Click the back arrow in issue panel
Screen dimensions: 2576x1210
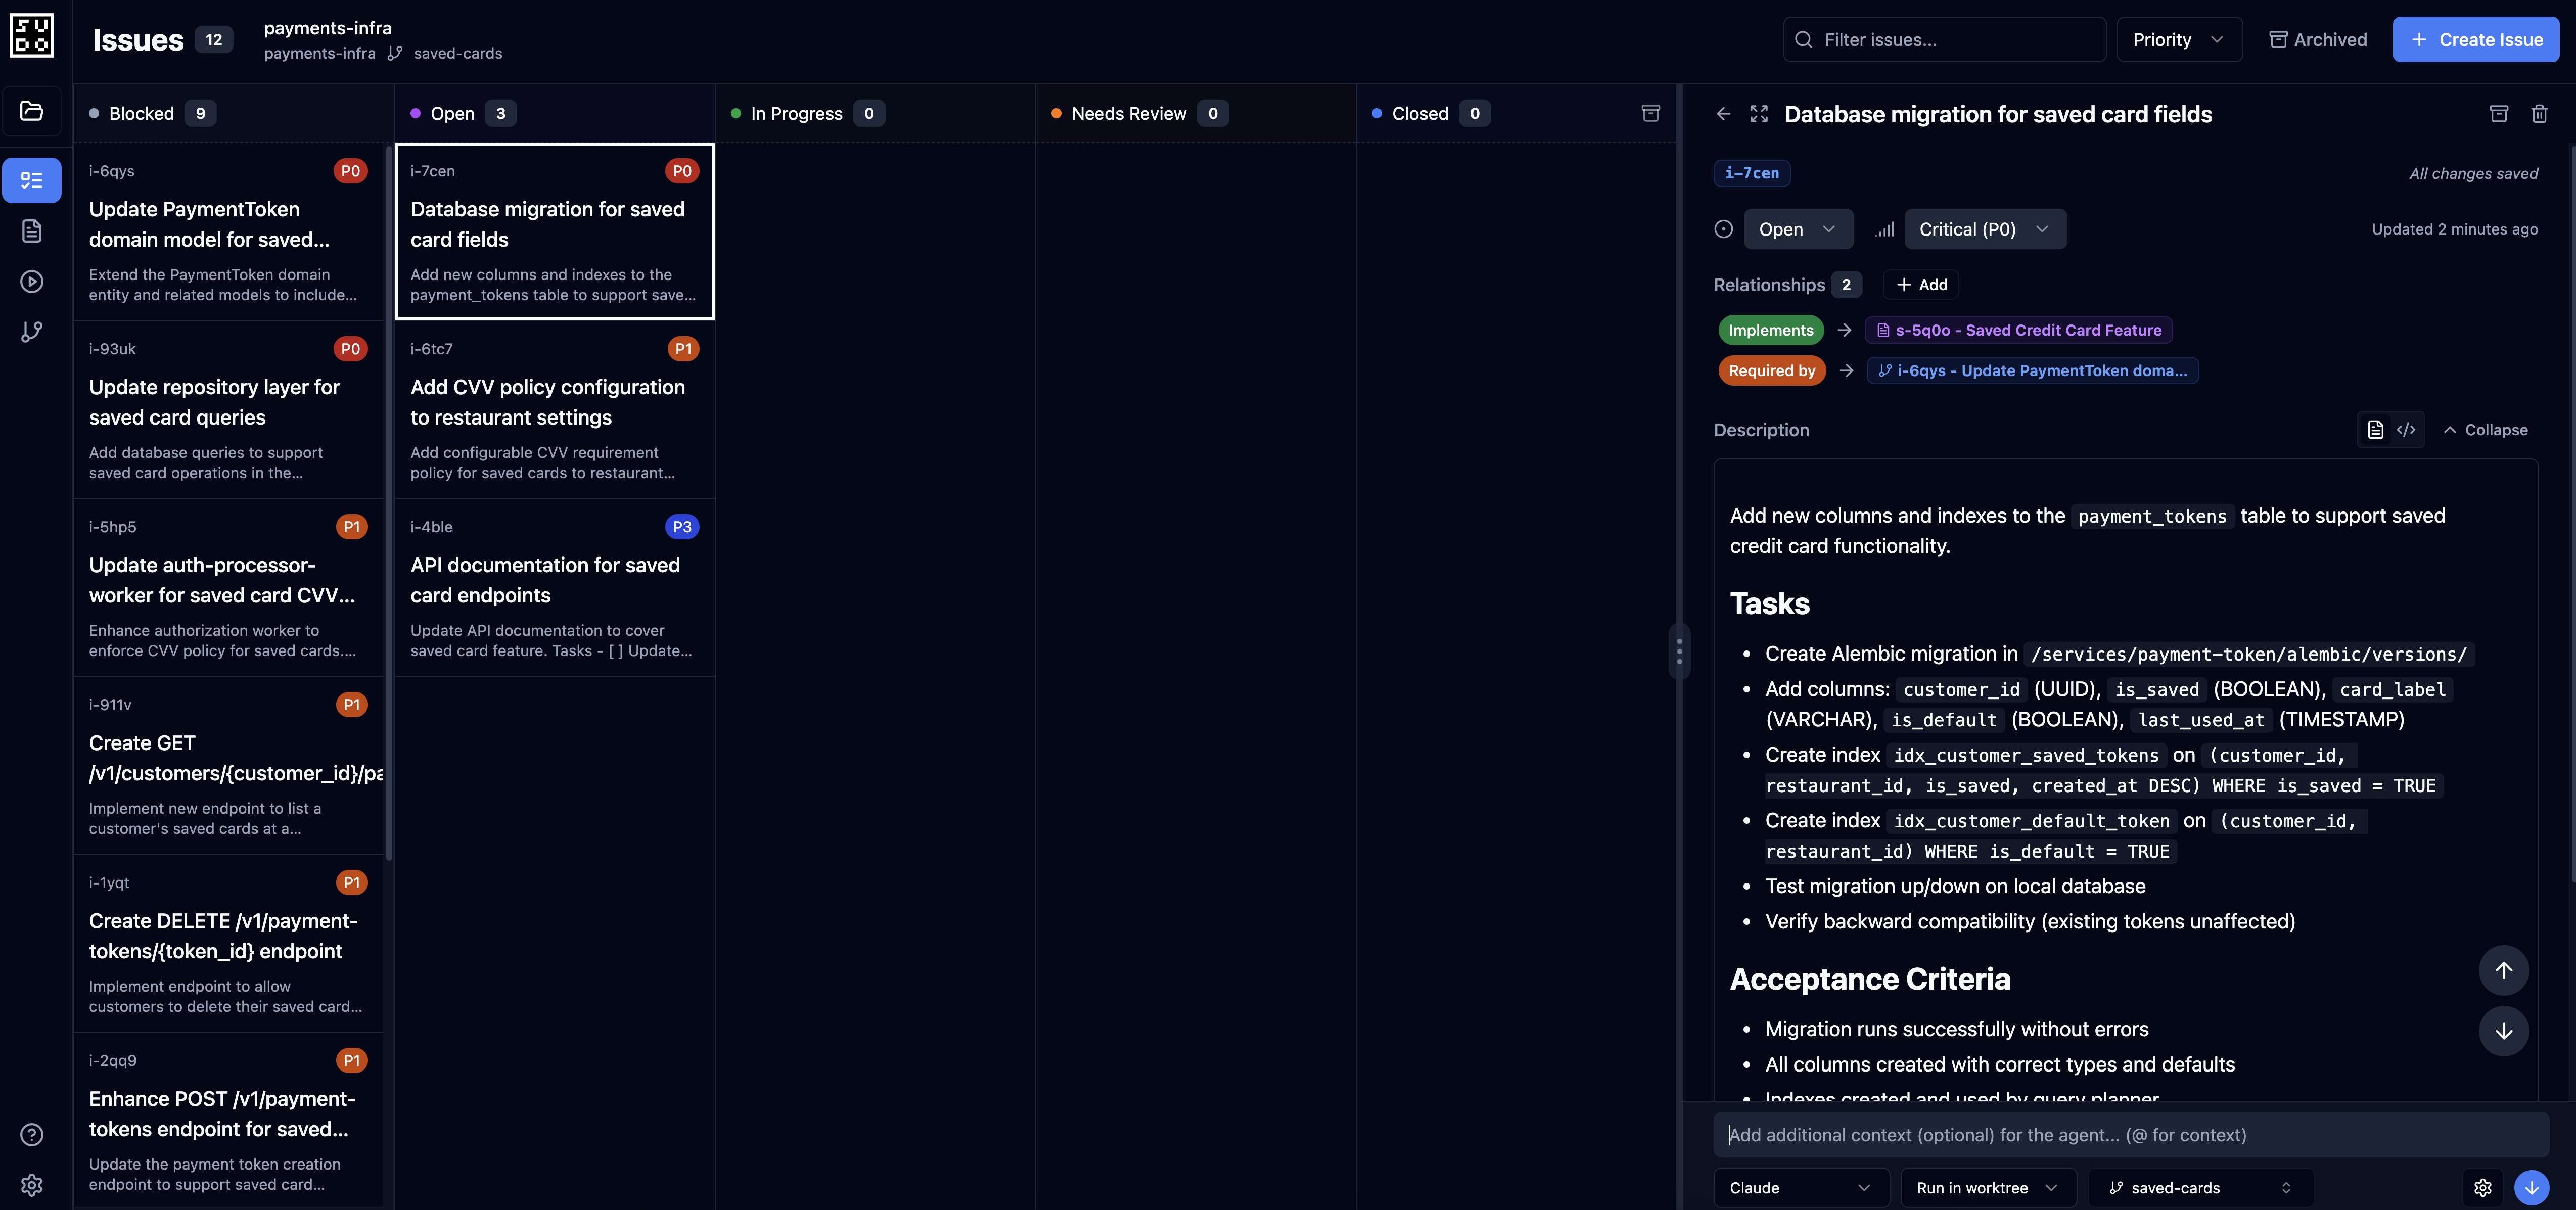point(1723,114)
